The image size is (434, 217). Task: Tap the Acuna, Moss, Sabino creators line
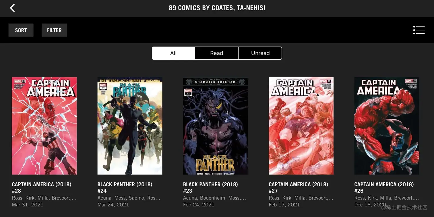[x=129, y=198]
